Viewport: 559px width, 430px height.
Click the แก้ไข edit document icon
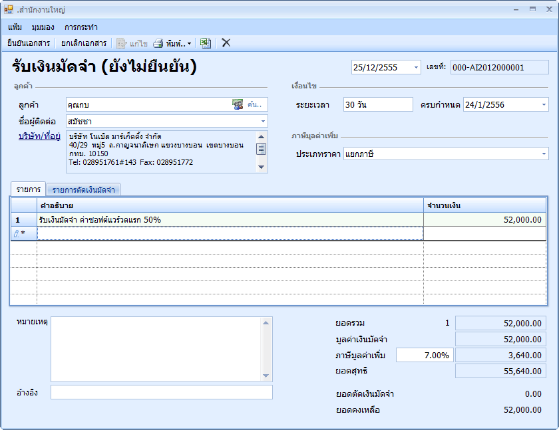(x=122, y=43)
